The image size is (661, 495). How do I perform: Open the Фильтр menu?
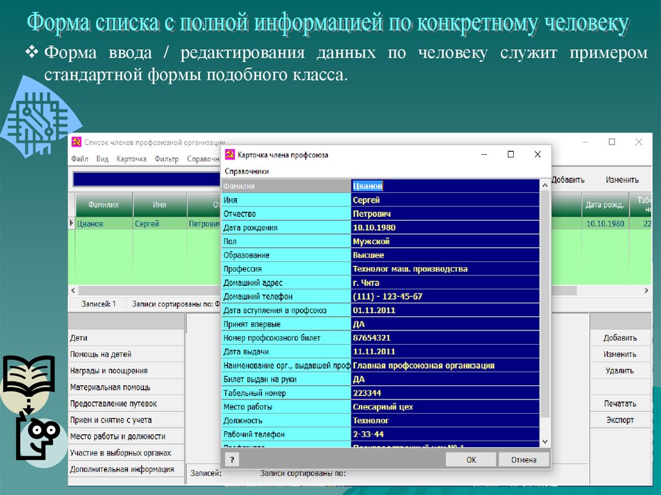tap(167, 159)
